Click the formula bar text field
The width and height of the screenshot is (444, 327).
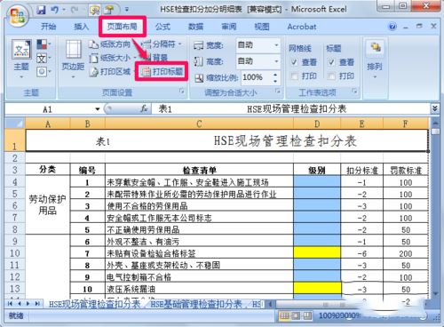point(291,109)
